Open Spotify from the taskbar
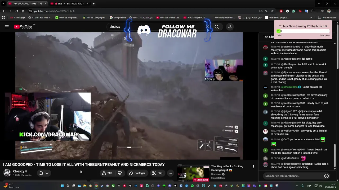Image resolution: width=339 pixels, height=190 pixels. point(192,186)
